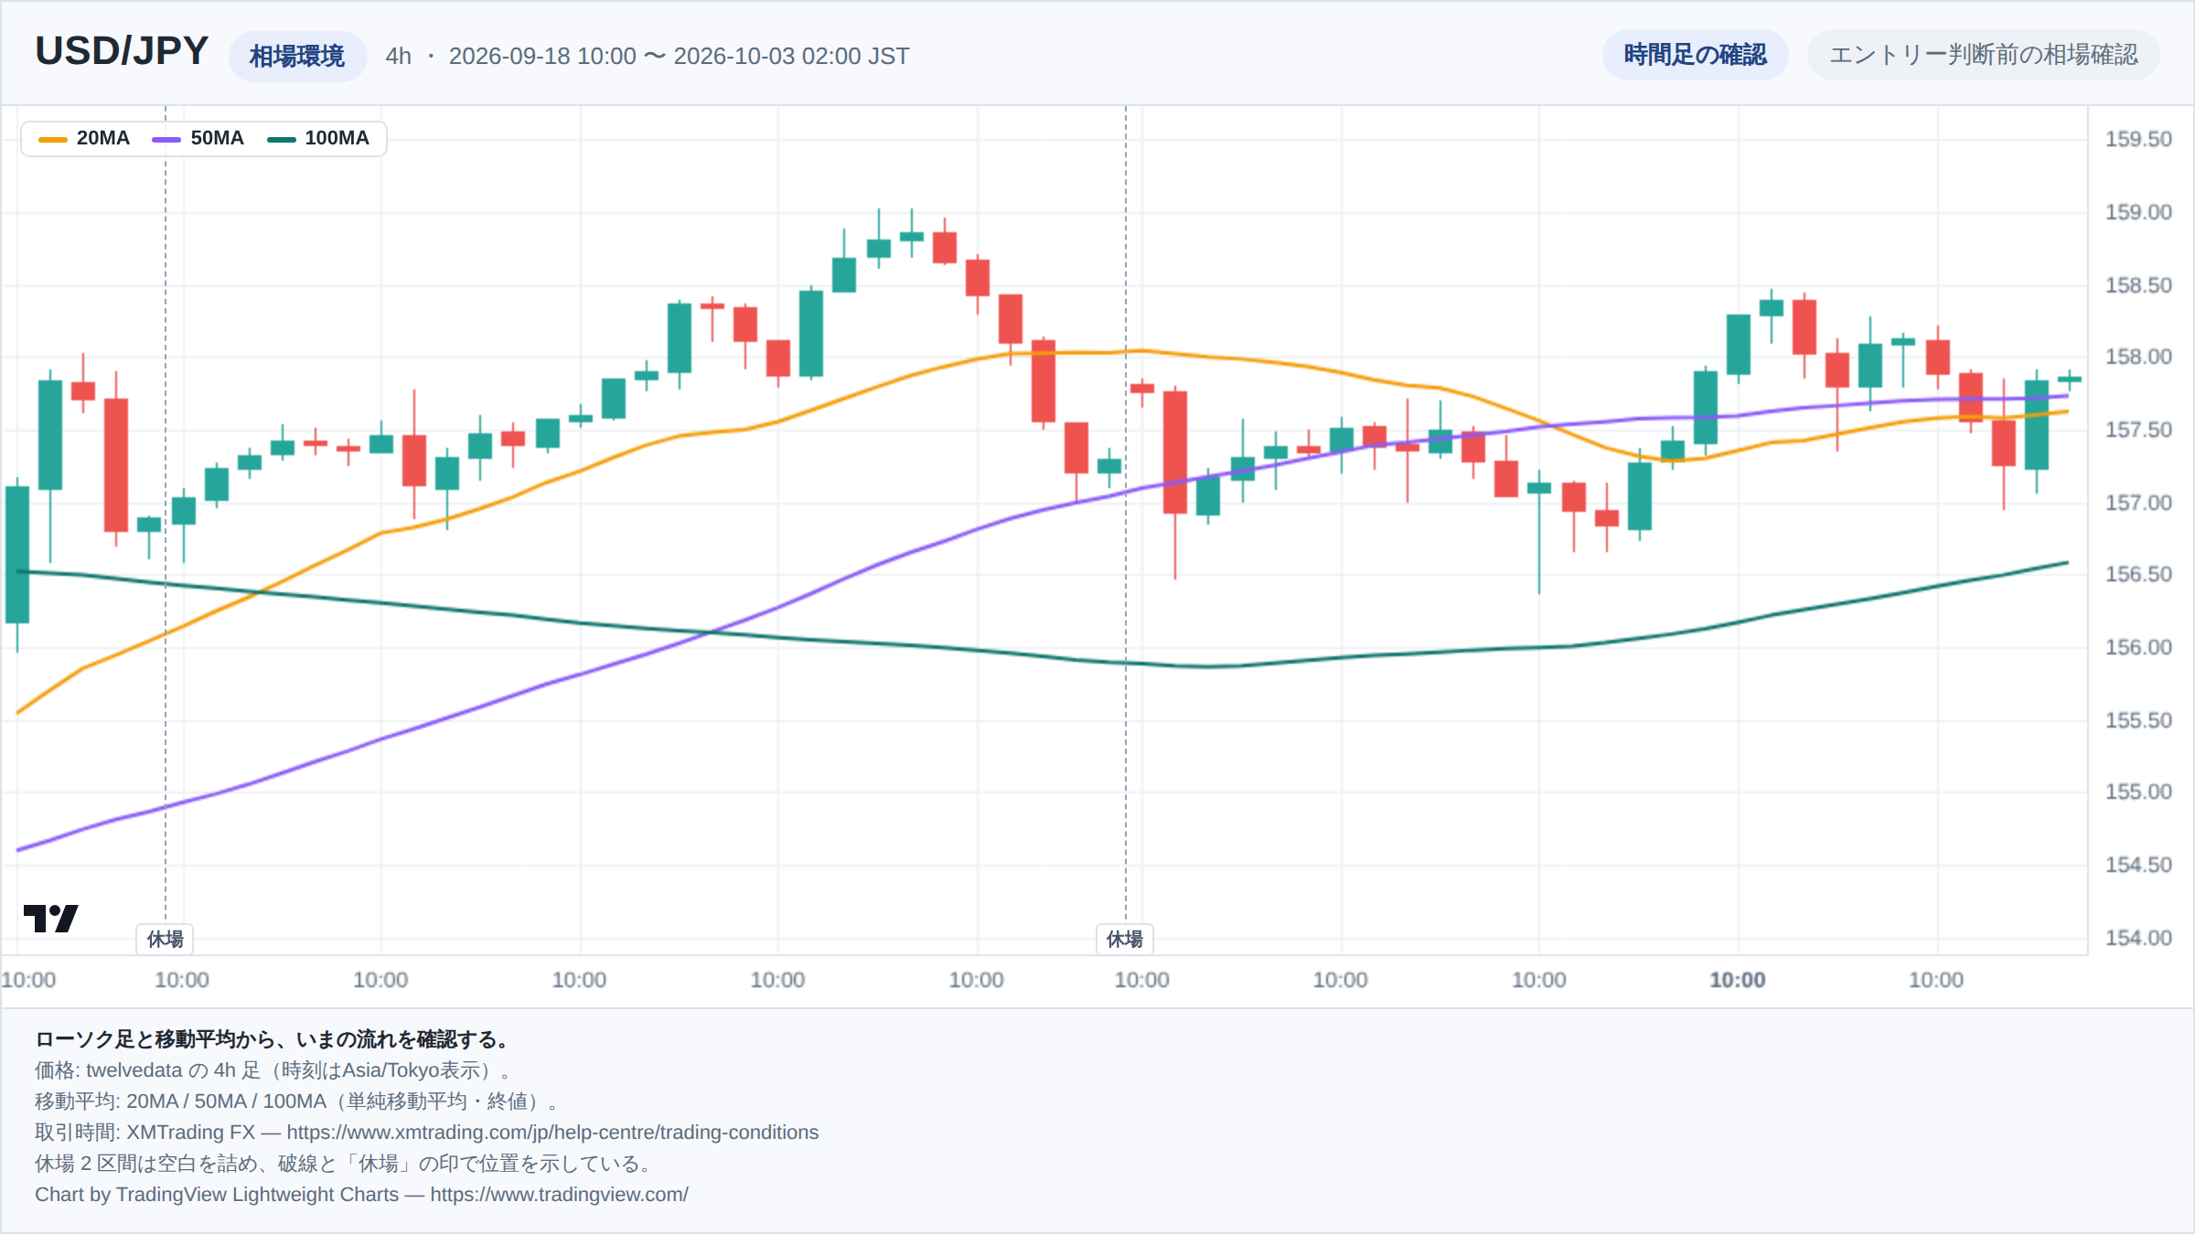Click the 154.00 price axis label
This screenshot has width=2195, height=1234.
pos(2138,938)
